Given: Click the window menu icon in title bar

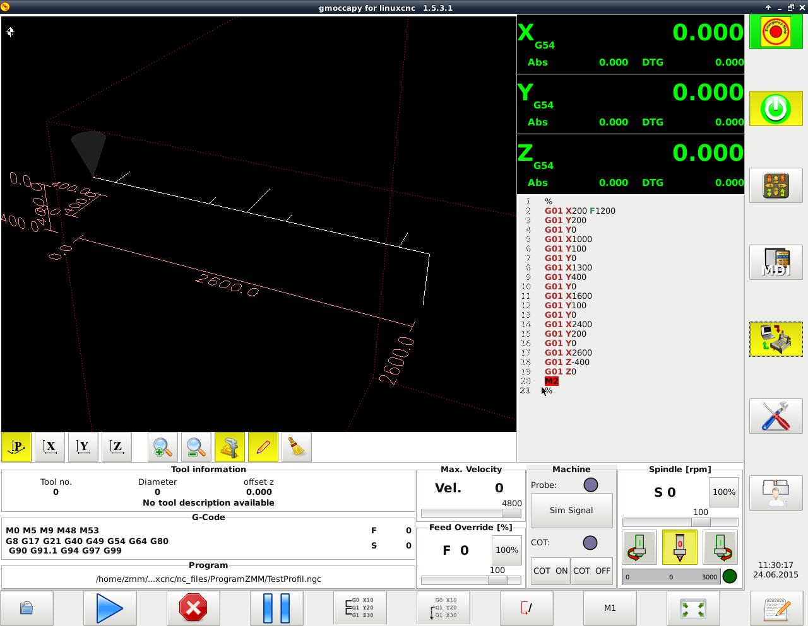Looking at the screenshot, I should (x=5, y=8).
